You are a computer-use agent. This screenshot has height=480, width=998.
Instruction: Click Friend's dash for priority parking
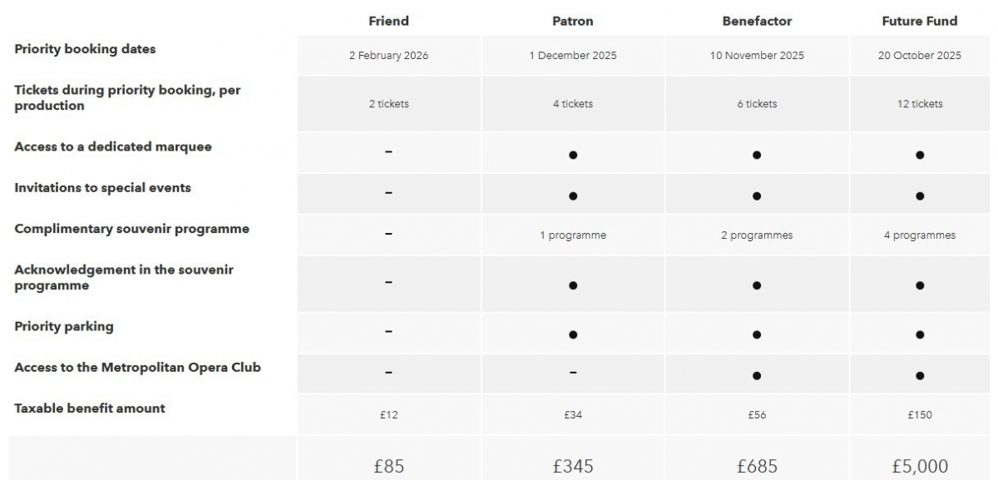[388, 331]
